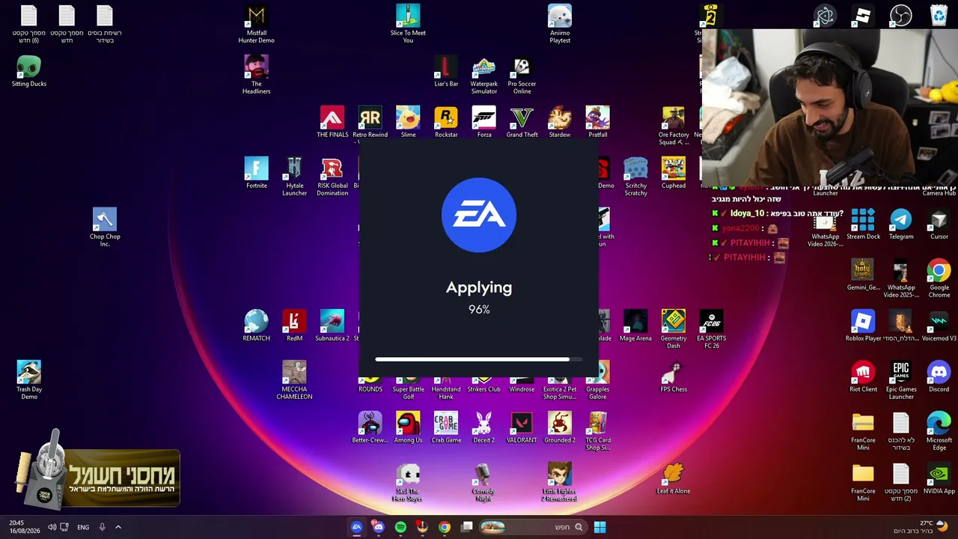Launch MECCHA CHAMELEON from the desktop

point(294,380)
